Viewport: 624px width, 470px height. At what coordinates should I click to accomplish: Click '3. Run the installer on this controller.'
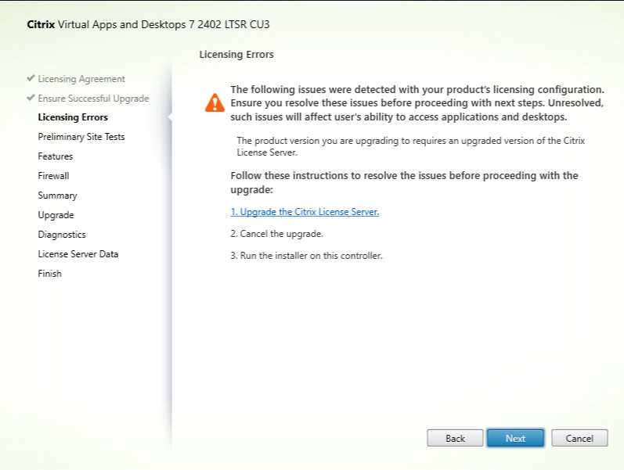pos(306,256)
